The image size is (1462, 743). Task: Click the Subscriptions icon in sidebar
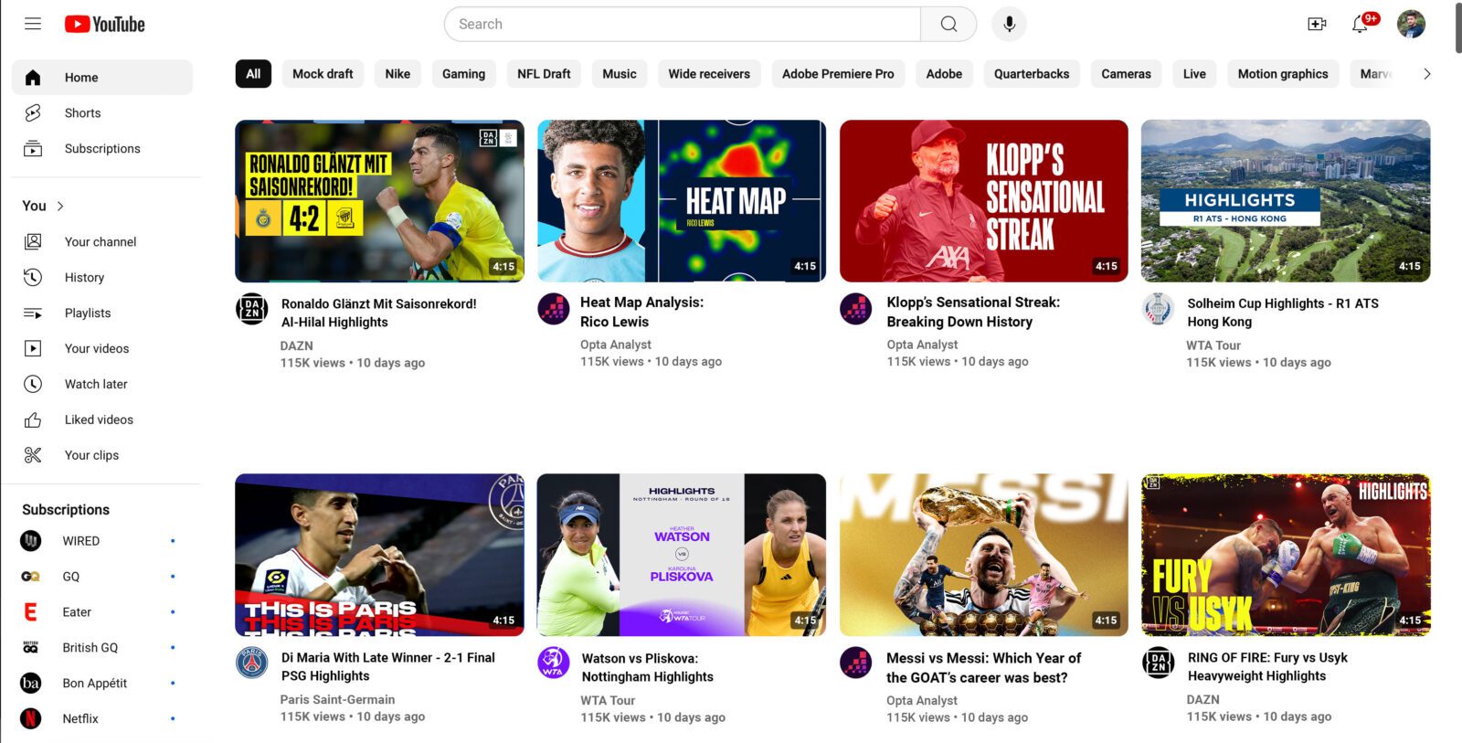[33, 149]
